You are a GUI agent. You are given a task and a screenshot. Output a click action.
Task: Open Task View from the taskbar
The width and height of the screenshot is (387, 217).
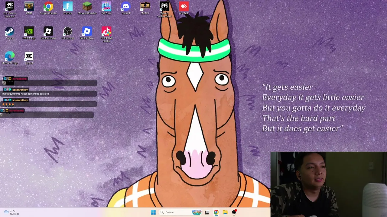(207, 212)
